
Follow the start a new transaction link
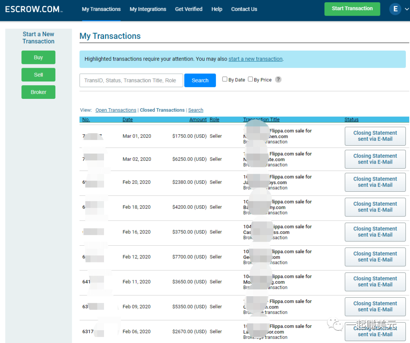click(255, 59)
